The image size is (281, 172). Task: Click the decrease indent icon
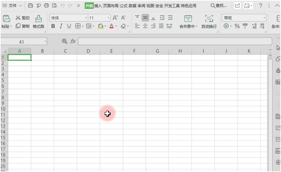162,17
